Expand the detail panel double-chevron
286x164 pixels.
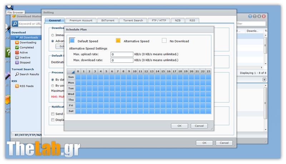pyautogui.click(x=264, y=79)
